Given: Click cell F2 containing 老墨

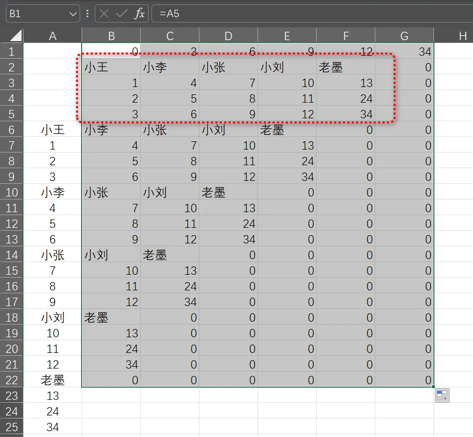Looking at the screenshot, I should [x=345, y=67].
